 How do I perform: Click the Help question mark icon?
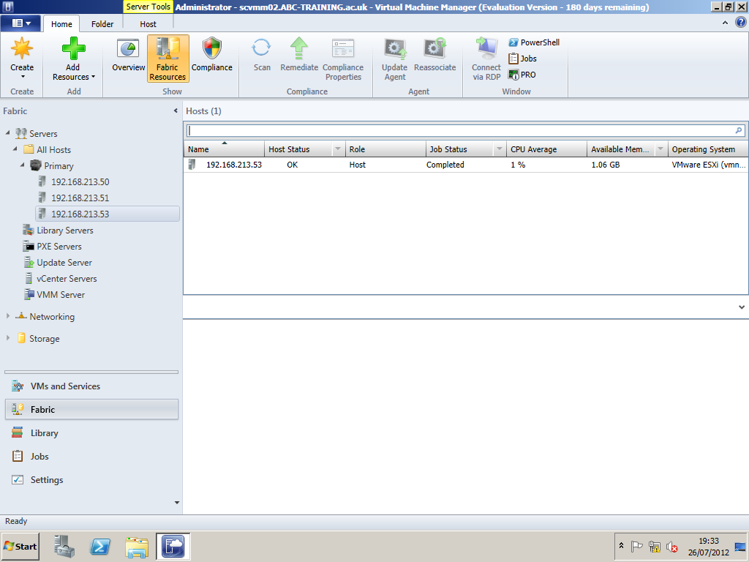[741, 23]
